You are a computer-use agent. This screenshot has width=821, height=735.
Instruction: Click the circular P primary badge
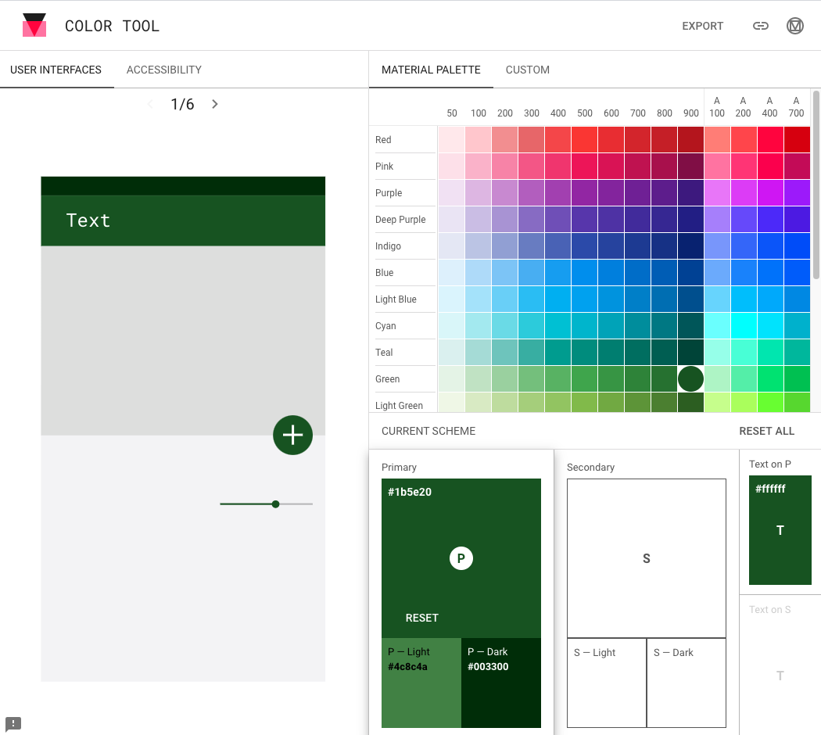click(x=461, y=558)
